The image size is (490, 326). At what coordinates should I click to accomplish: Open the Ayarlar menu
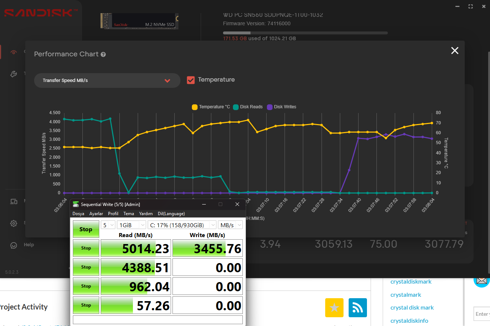tap(96, 214)
